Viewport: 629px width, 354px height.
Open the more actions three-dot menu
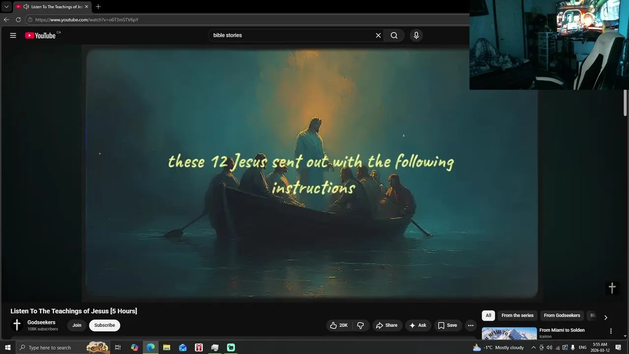click(x=470, y=325)
